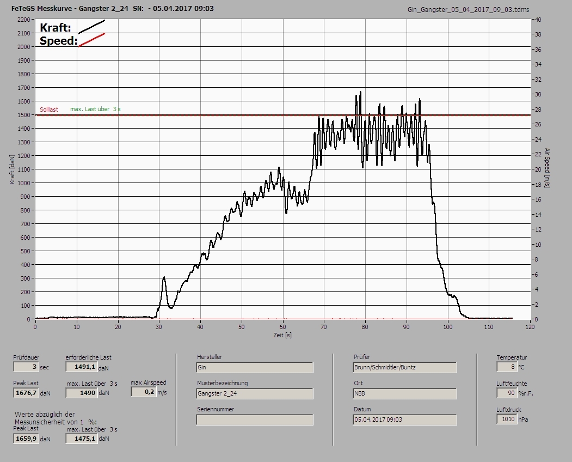Image resolution: width=572 pixels, height=462 pixels.
Task: Click the Luftdruck field showing 1010
Action: (506, 419)
